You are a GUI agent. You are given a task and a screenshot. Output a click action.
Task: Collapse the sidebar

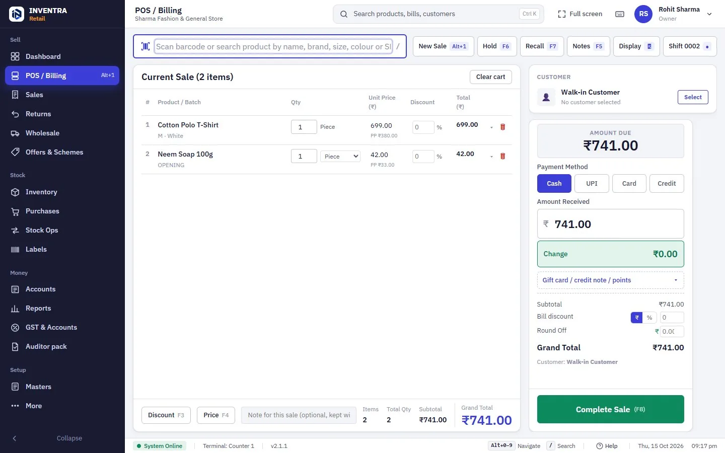[x=62, y=438]
